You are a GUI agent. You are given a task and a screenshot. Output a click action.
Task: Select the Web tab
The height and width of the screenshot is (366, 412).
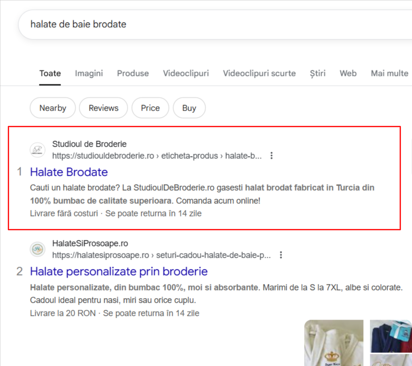348,73
